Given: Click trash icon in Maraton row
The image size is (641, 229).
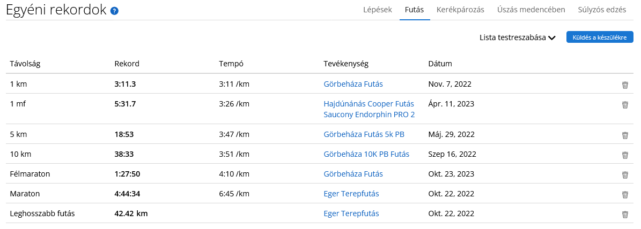Looking at the screenshot, I should pos(625,194).
